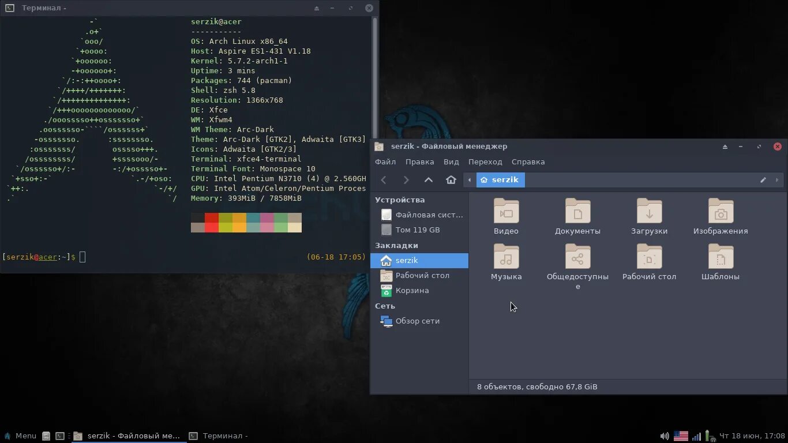
Task: Click the Закладки sidebar header
Action: [396, 246]
